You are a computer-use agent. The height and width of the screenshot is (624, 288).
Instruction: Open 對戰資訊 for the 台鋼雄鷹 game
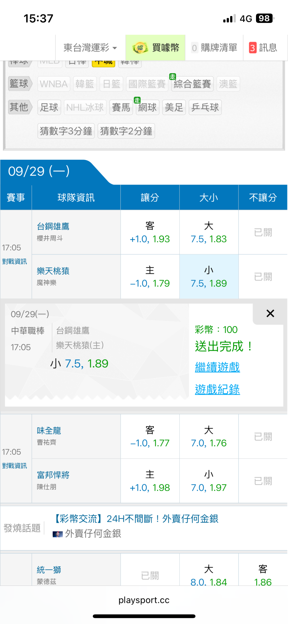click(x=14, y=261)
